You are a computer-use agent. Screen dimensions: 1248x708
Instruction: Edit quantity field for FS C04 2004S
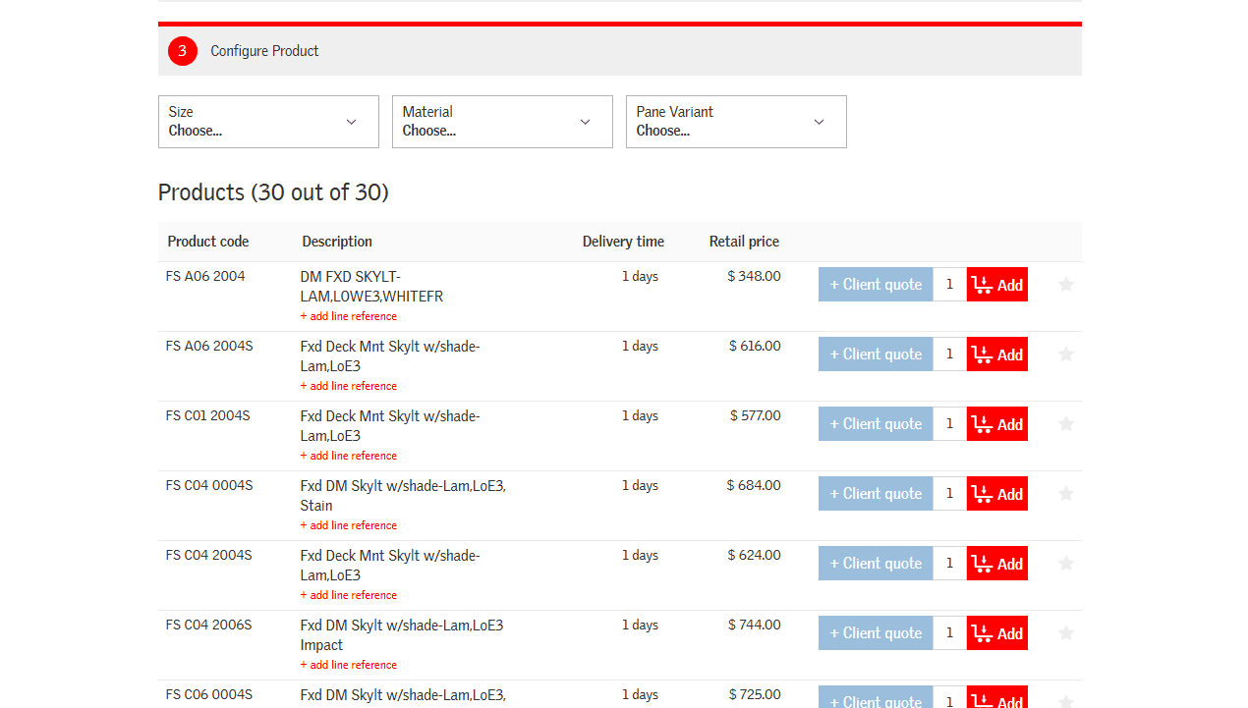click(949, 564)
